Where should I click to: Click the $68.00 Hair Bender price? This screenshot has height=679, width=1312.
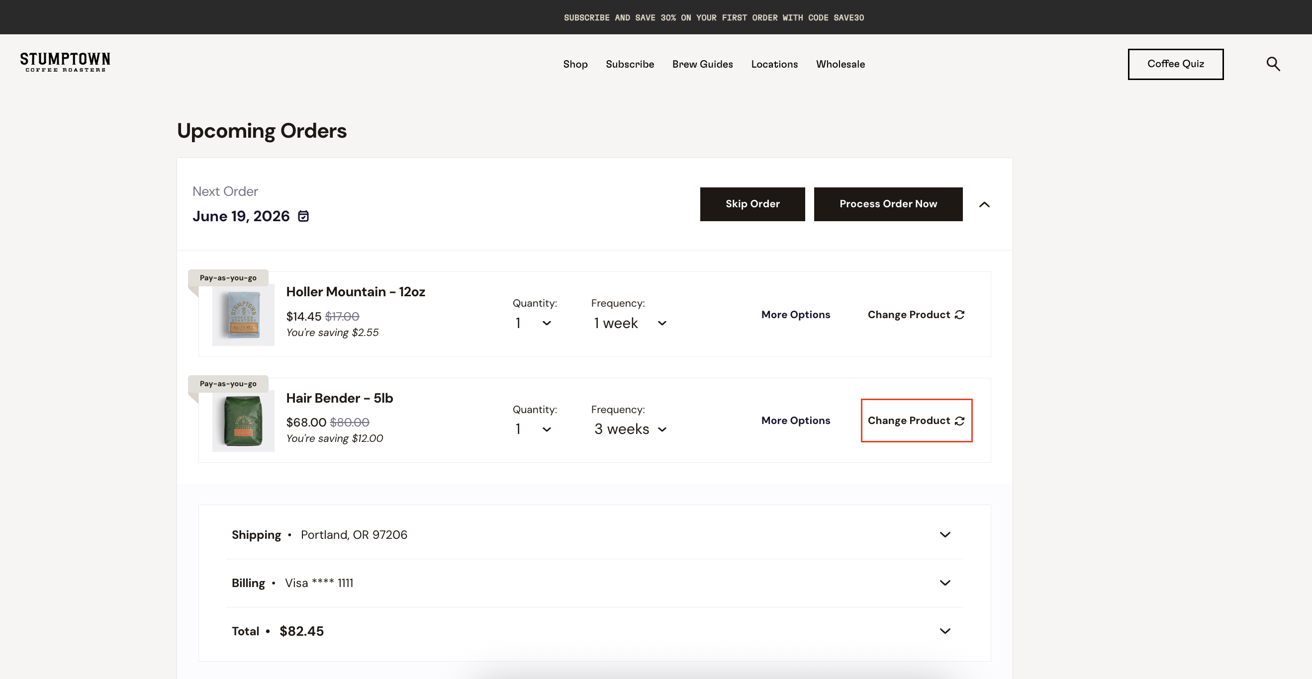coord(306,423)
